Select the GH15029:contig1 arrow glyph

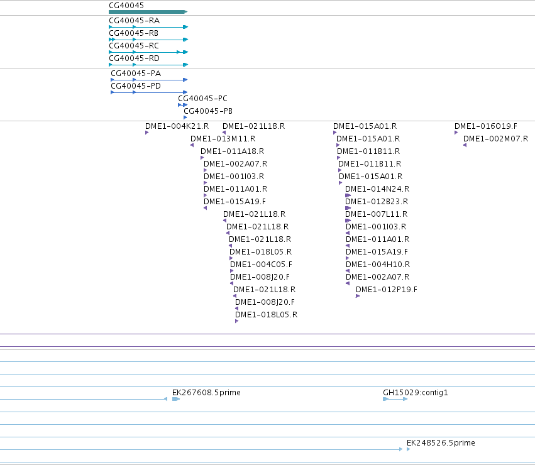395,399
